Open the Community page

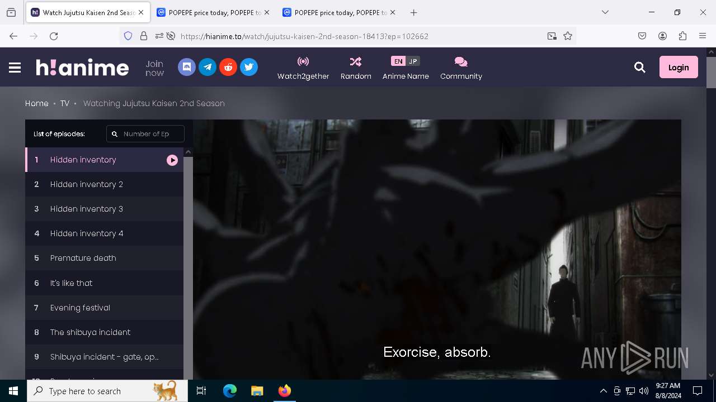click(x=461, y=68)
